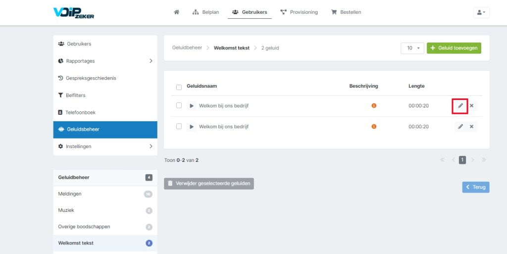This screenshot has width=507, height=254.
Task: Edit the second sound with the pencil icon
Action: pyautogui.click(x=460, y=127)
